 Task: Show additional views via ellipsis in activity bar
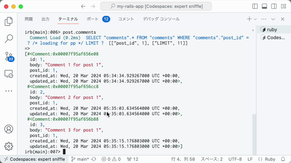[9, 91]
